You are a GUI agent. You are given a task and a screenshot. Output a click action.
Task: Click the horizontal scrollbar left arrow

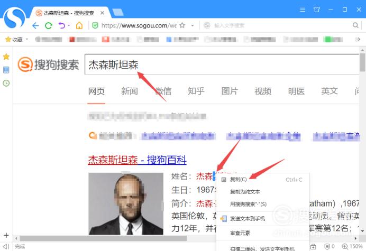pos(16,238)
